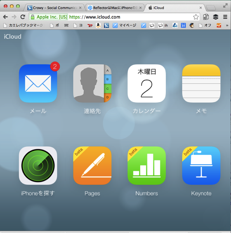Open the Yahoo Japan red bookmark icon
The height and width of the screenshot is (233, 231).
tap(90, 26)
